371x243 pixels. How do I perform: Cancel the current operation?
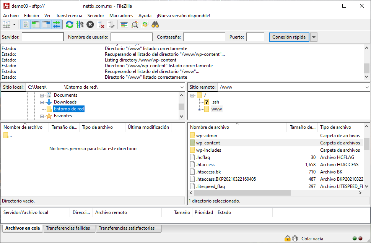90,24
